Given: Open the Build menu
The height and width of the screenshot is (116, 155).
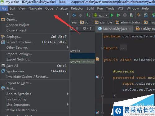Looking at the screenshot, I should [90, 8].
